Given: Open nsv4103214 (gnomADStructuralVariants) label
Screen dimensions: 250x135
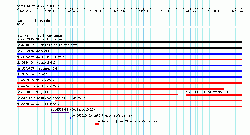Looking at the screenshot, I should [x=126, y=121].
